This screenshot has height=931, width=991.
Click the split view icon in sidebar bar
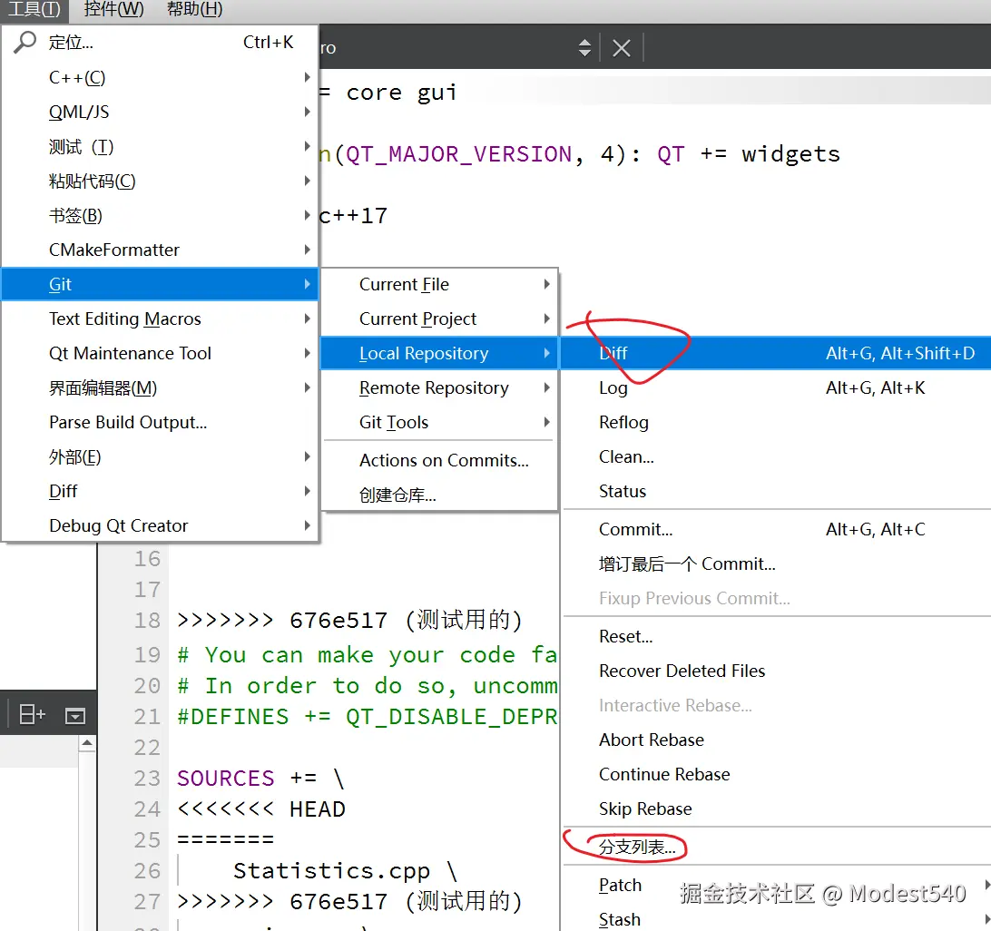tap(33, 715)
